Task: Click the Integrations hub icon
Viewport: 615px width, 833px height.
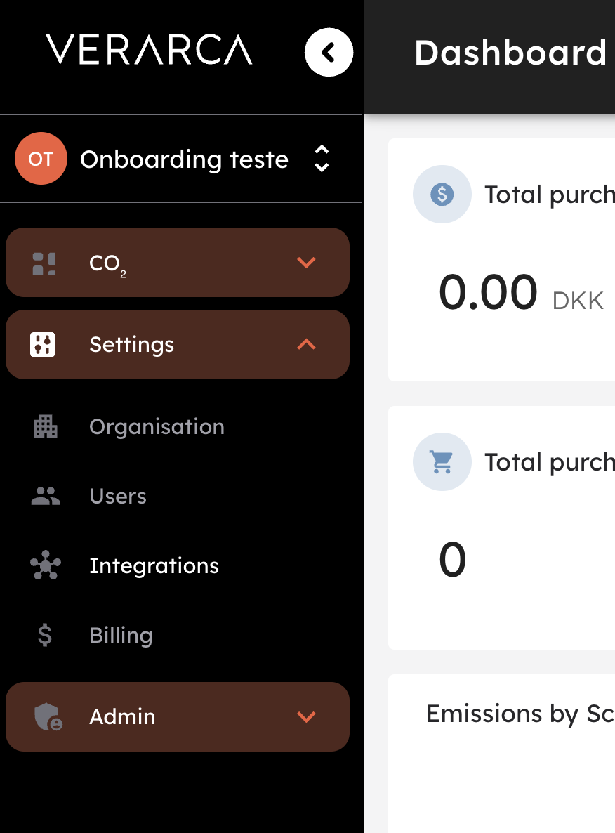Action: pos(45,565)
